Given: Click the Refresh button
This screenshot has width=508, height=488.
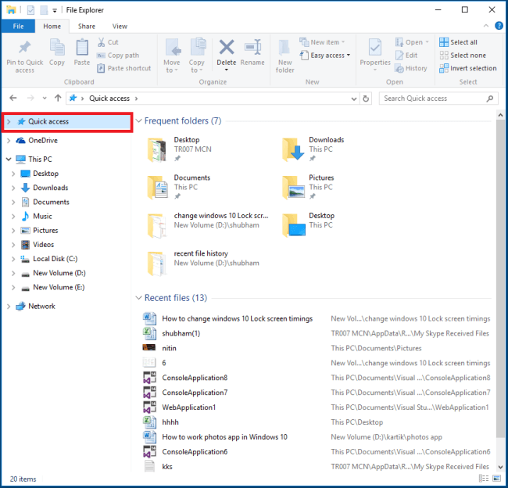Looking at the screenshot, I should pos(366,99).
